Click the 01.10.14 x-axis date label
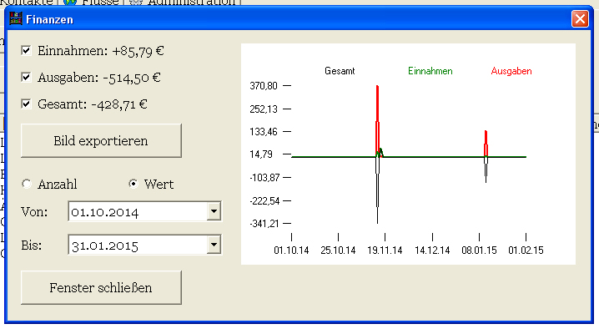Viewport: 599px width, 329px height. tap(291, 251)
